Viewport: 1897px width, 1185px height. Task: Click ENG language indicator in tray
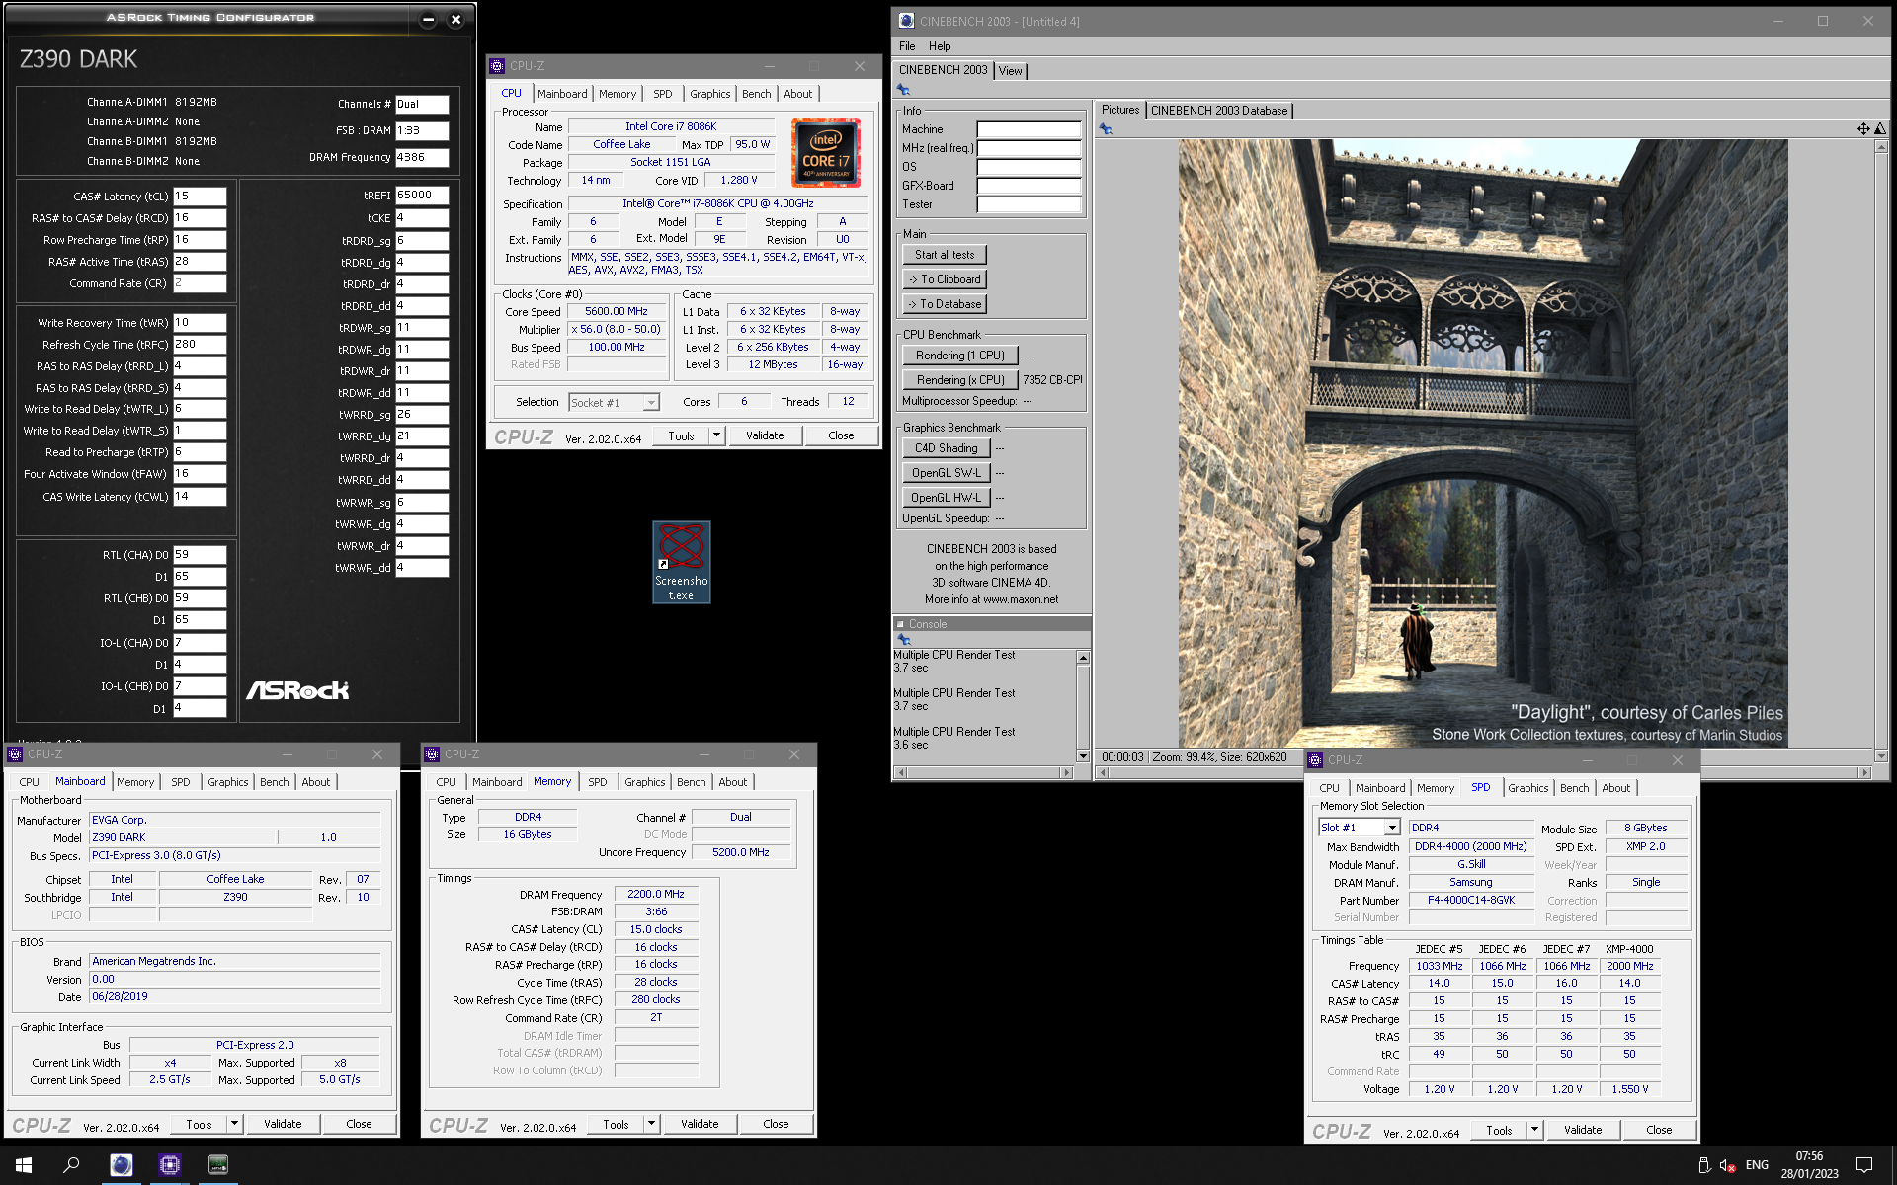tap(1757, 1165)
